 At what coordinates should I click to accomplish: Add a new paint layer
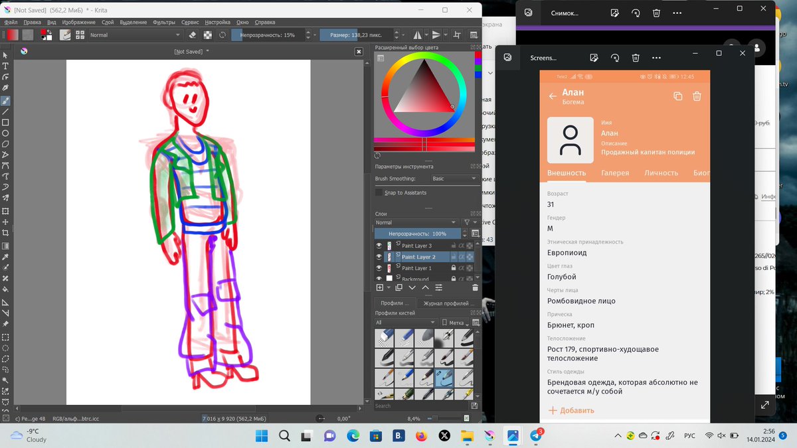coord(380,287)
